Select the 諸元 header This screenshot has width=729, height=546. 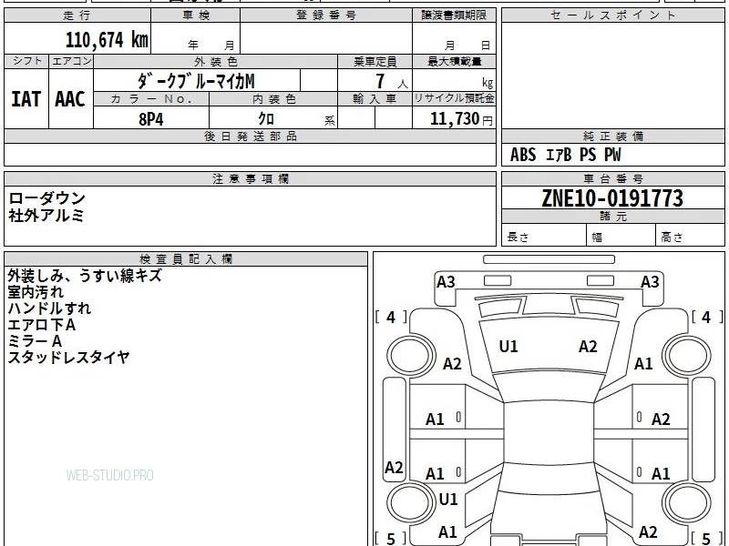pyautogui.click(x=612, y=217)
